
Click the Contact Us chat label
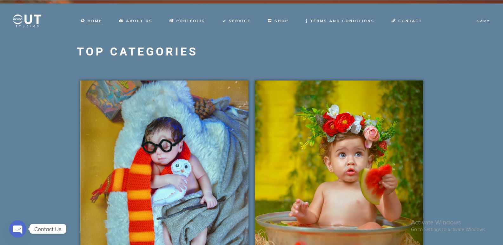click(x=48, y=229)
